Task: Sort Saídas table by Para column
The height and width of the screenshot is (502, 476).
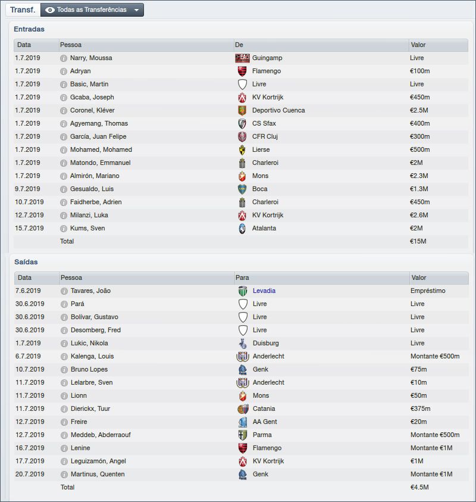Action: (x=242, y=278)
